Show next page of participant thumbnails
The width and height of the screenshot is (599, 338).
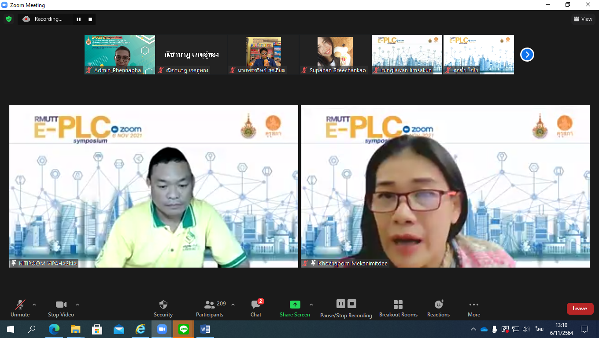(x=527, y=55)
